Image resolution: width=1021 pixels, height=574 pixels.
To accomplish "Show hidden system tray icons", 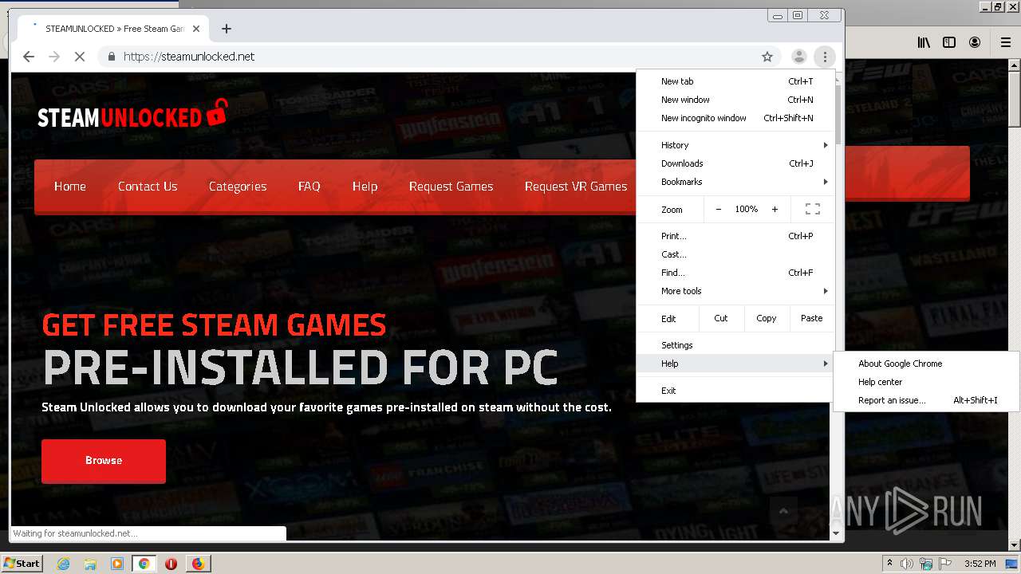I will point(889,564).
